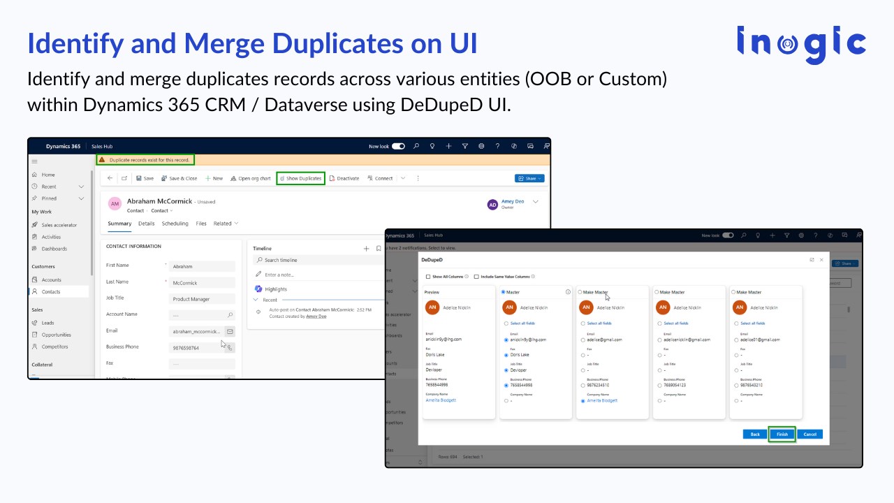
Task: Open the Related tab dropdown
Action: pos(226,224)
